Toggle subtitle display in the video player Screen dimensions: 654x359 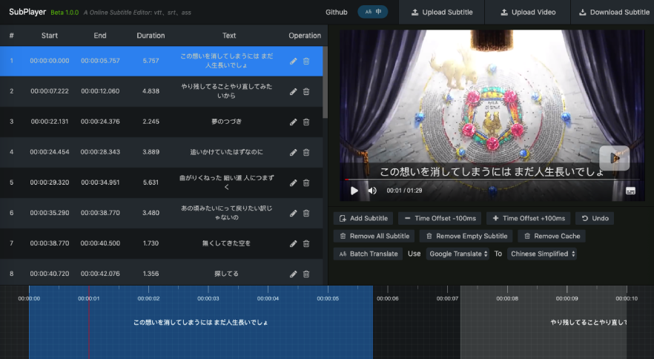(x=630, y=191)
